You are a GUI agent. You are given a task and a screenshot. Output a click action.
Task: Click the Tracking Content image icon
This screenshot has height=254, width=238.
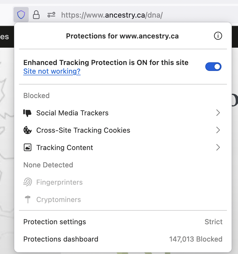(x=28, y=147)
